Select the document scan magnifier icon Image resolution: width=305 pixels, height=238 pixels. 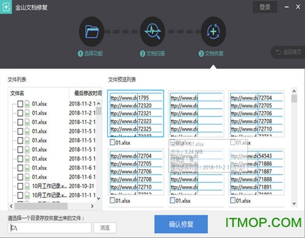coord(152,32)
